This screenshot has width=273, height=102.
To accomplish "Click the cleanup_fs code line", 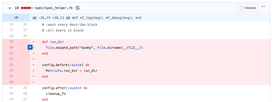I will tap(56, 94).
